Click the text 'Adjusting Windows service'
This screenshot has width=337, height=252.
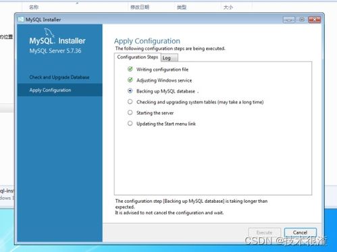click(164, 80)
